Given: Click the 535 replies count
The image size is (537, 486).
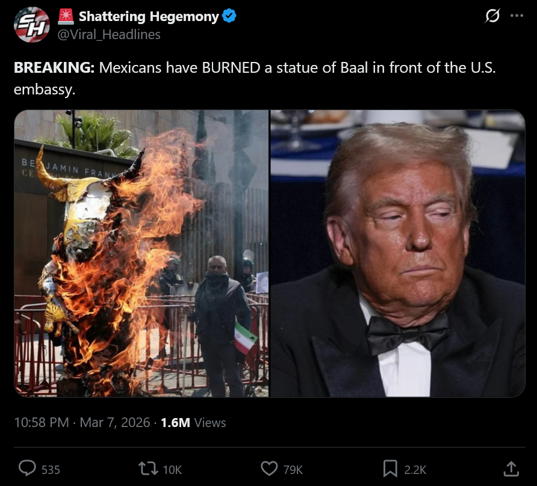Looking at the screenshot, I should point(51,470).
